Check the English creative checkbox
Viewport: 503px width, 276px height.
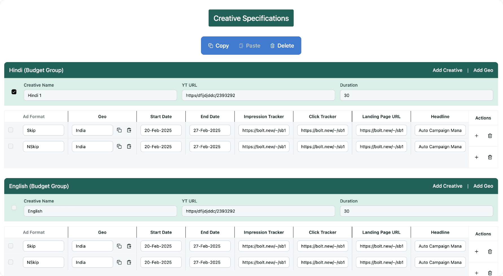(14, 208)
